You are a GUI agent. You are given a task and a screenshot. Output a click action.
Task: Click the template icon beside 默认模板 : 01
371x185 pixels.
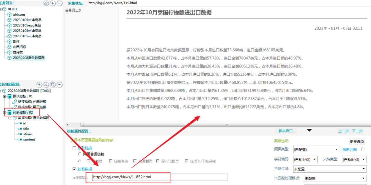pyautogui.click(x=10, y=96)
